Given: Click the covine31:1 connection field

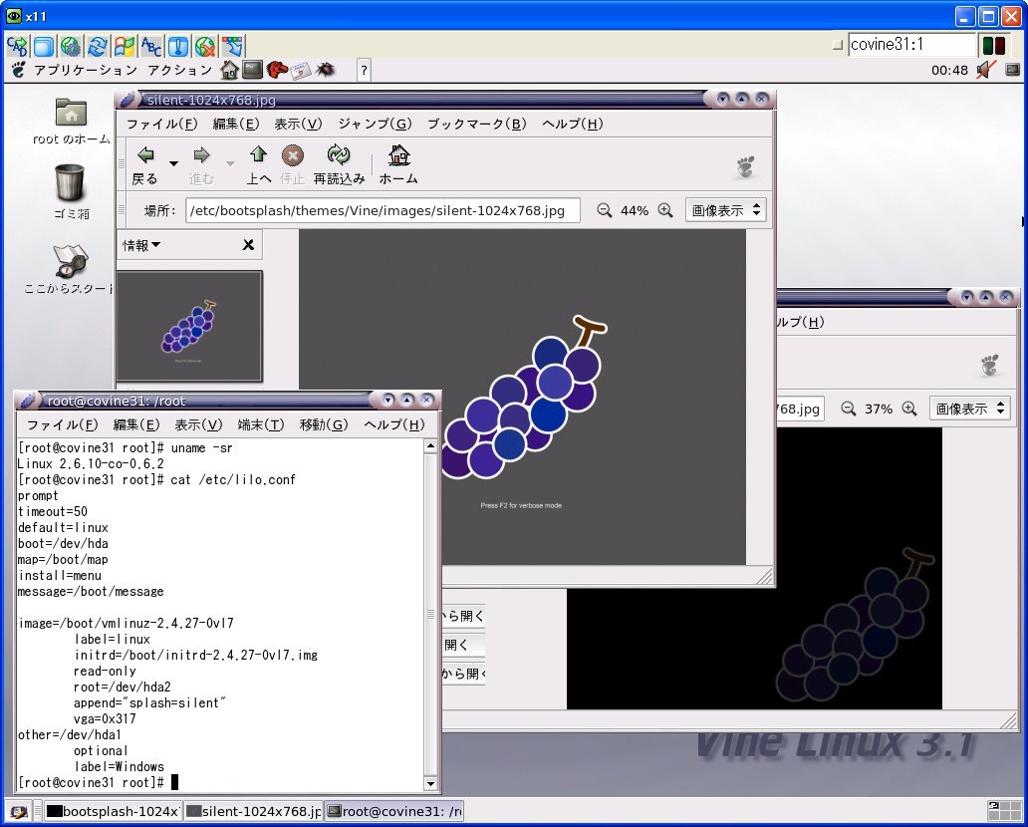Looking at the screenshot, I should [x=912, y=45].
